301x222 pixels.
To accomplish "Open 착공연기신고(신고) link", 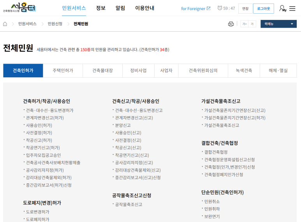I will [132, 155].
